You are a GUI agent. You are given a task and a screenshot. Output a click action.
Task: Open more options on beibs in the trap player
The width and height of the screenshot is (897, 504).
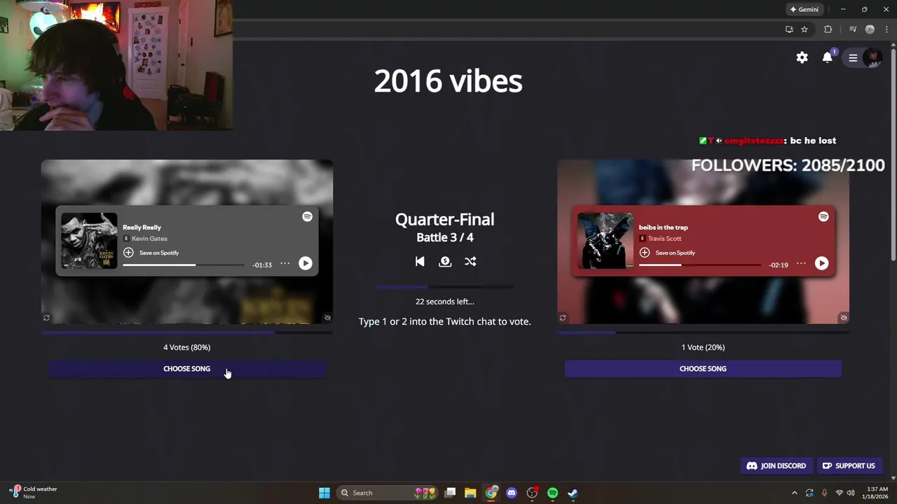point(801,264)
